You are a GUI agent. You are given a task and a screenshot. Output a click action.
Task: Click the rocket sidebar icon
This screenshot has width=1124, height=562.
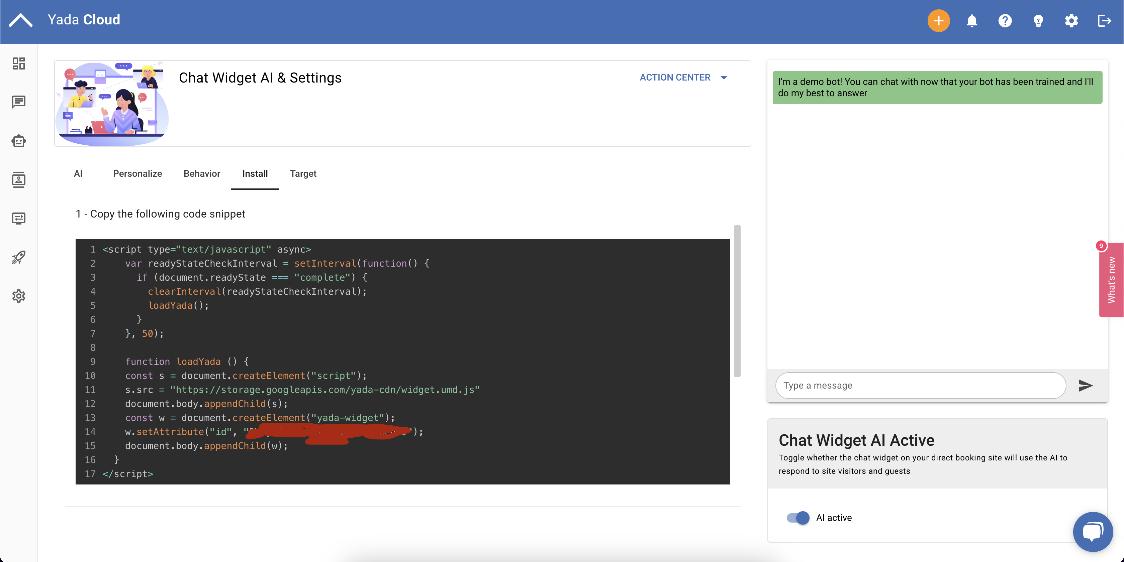click(x=19, y=257)
